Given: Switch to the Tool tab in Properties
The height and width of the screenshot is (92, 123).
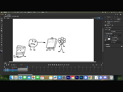Looking at the screenshot, I should (108, 19).
